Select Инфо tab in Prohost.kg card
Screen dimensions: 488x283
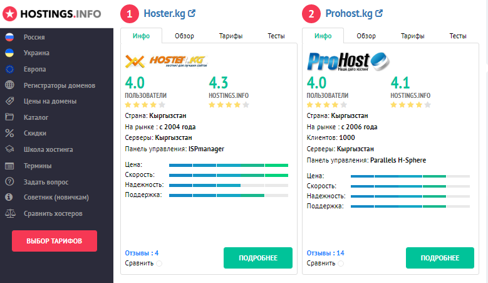[323, 36]
